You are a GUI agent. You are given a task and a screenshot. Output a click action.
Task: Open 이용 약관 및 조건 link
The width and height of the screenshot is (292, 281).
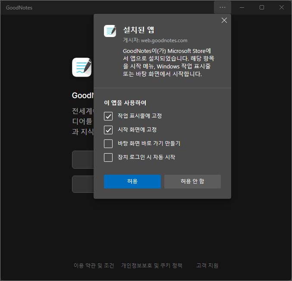click(x=94, y=266)
